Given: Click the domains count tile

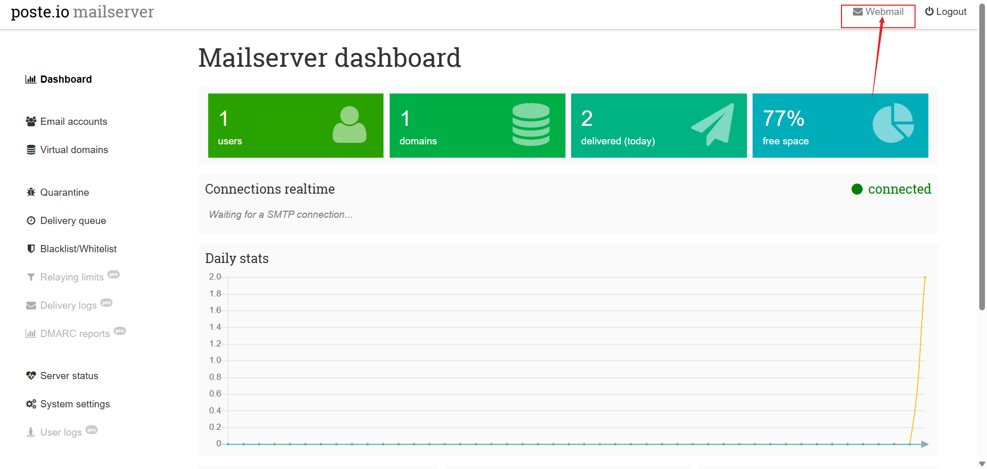Looking at the screenshot, I should pos(477,125).
